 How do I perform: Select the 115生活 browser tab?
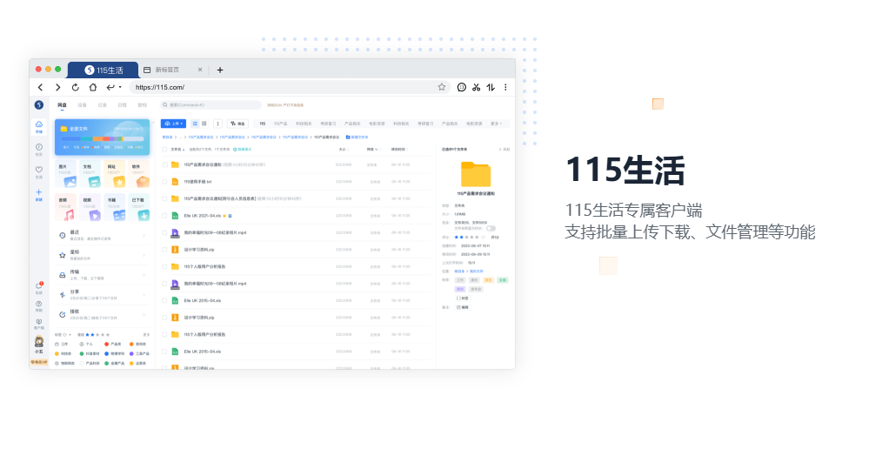point(104,70)
